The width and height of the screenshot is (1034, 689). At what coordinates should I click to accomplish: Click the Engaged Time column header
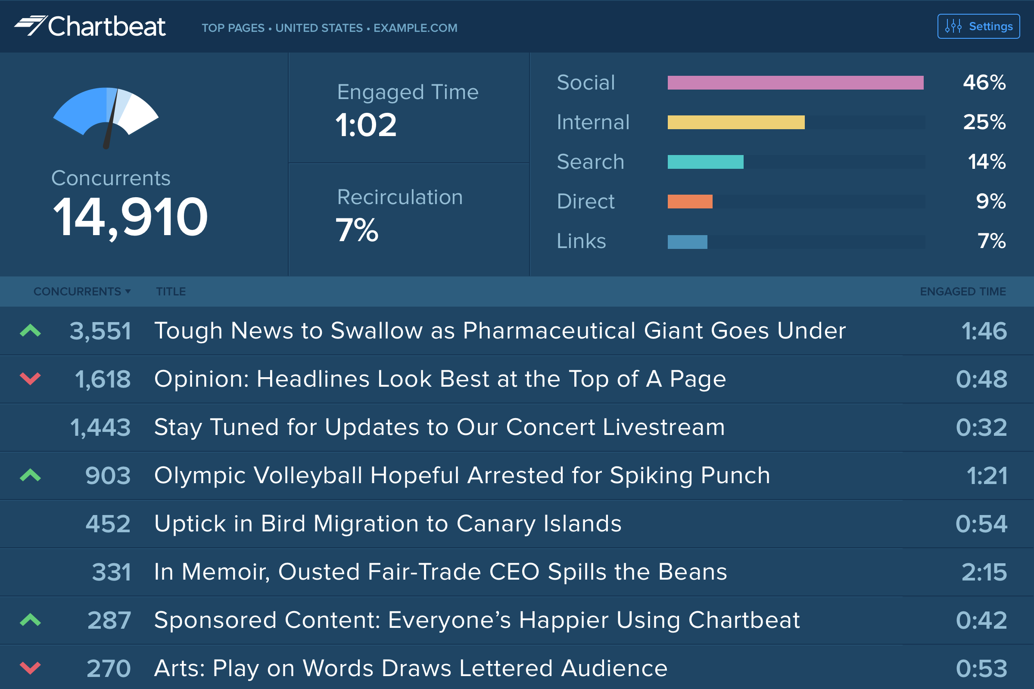coord(963,292)
